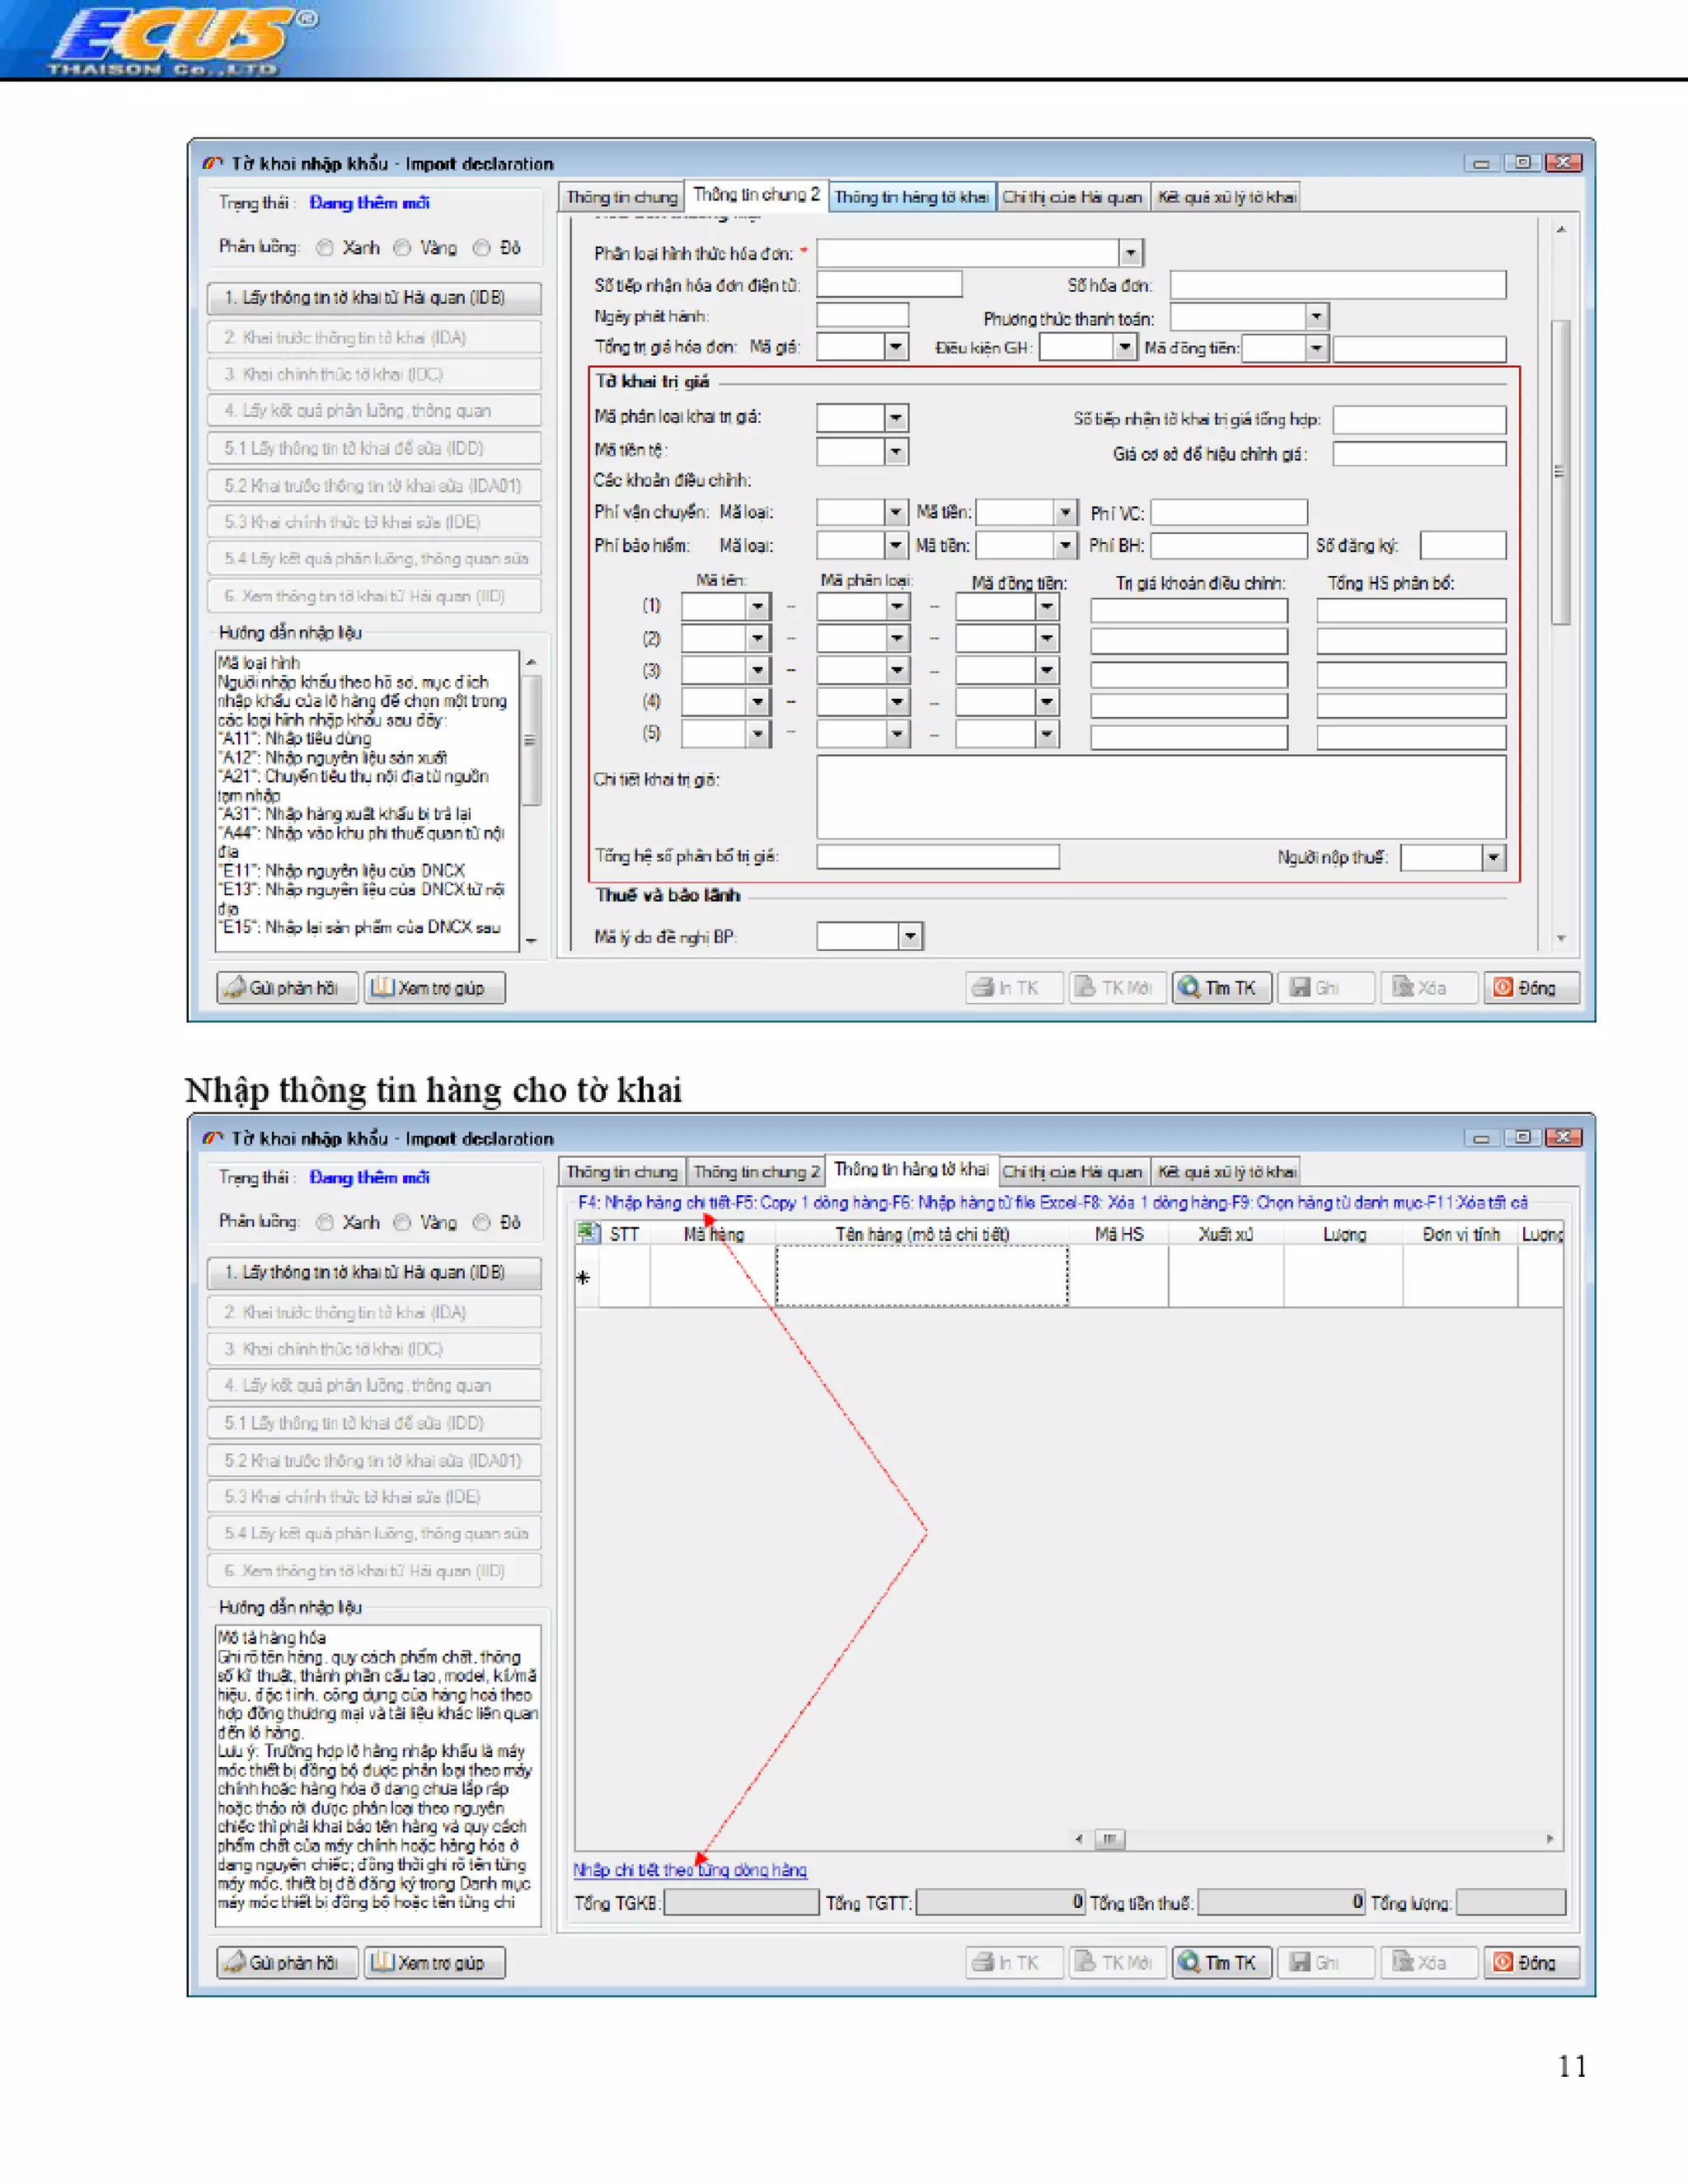
Task: Click Gửi phản hồi button in upper window
Action: click(x=287, y=987)
